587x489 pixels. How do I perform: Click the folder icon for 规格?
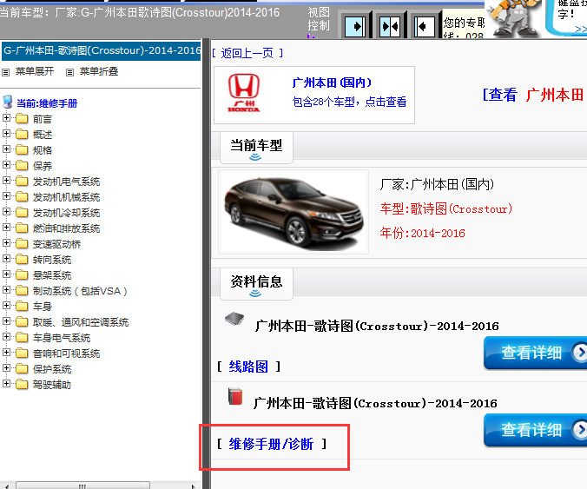(x=22, y=149)
